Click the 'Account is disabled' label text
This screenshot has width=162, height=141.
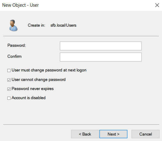click(28, 98)
